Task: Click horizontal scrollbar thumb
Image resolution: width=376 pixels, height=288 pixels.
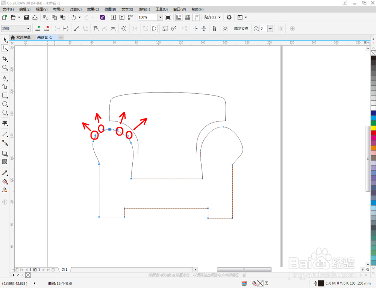Action: click(x=244, y=270)
